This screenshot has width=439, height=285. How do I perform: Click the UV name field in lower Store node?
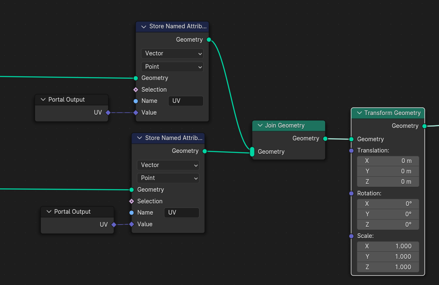[x=182, y=212]
